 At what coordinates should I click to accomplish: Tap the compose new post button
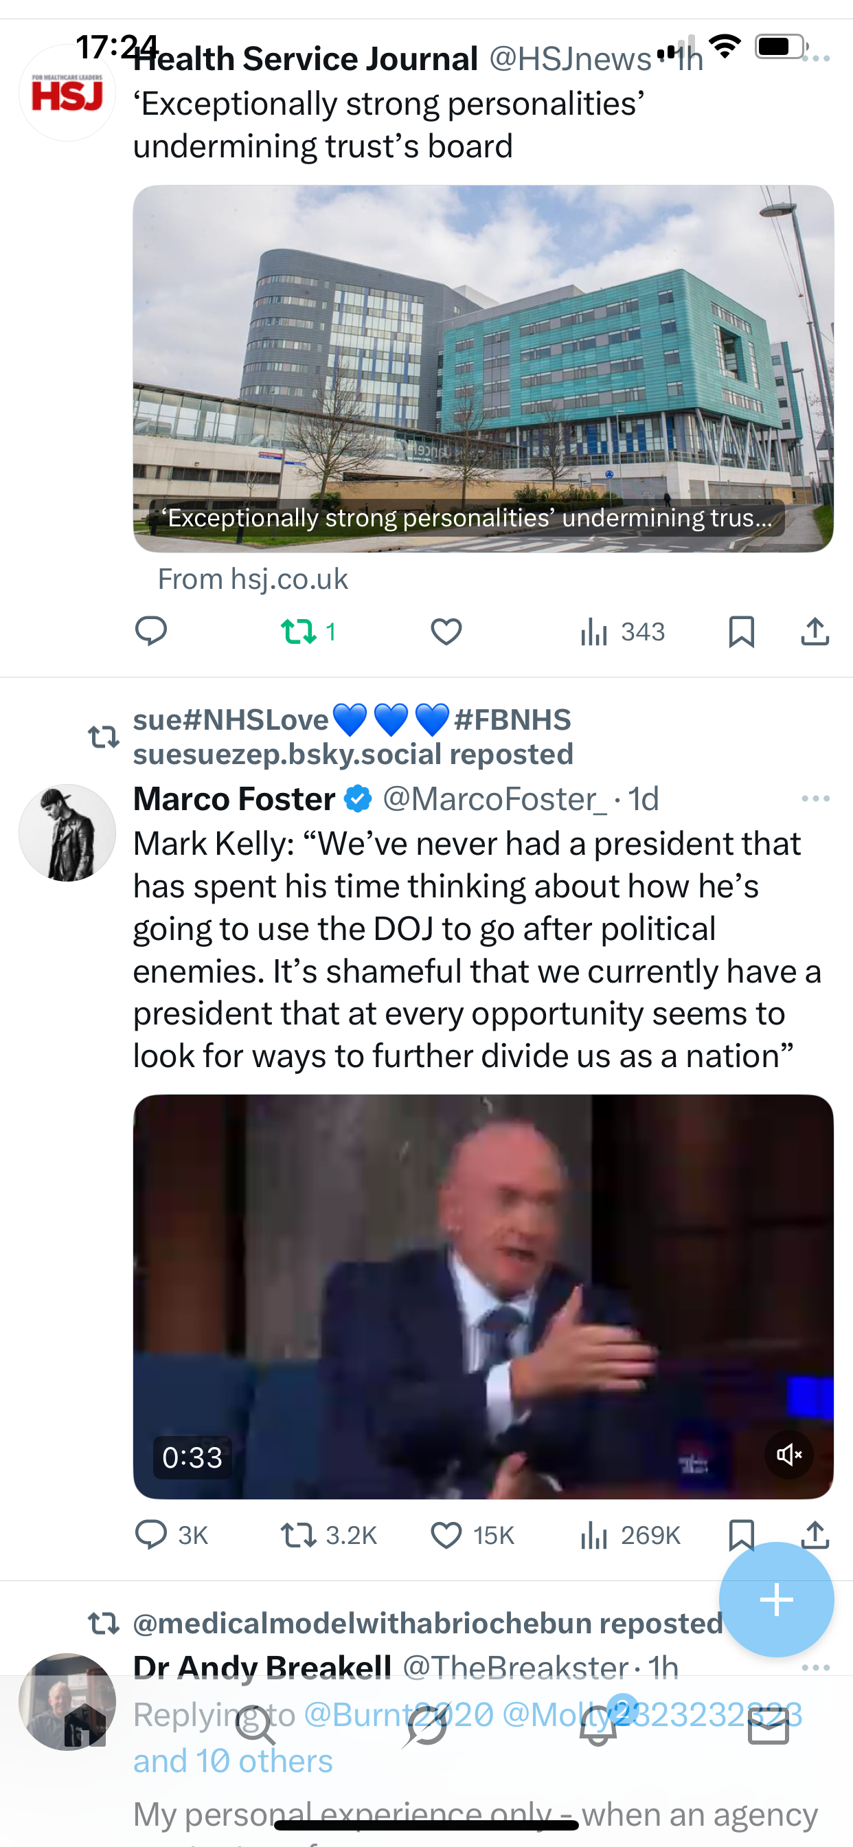click(x=775, y=1600)
